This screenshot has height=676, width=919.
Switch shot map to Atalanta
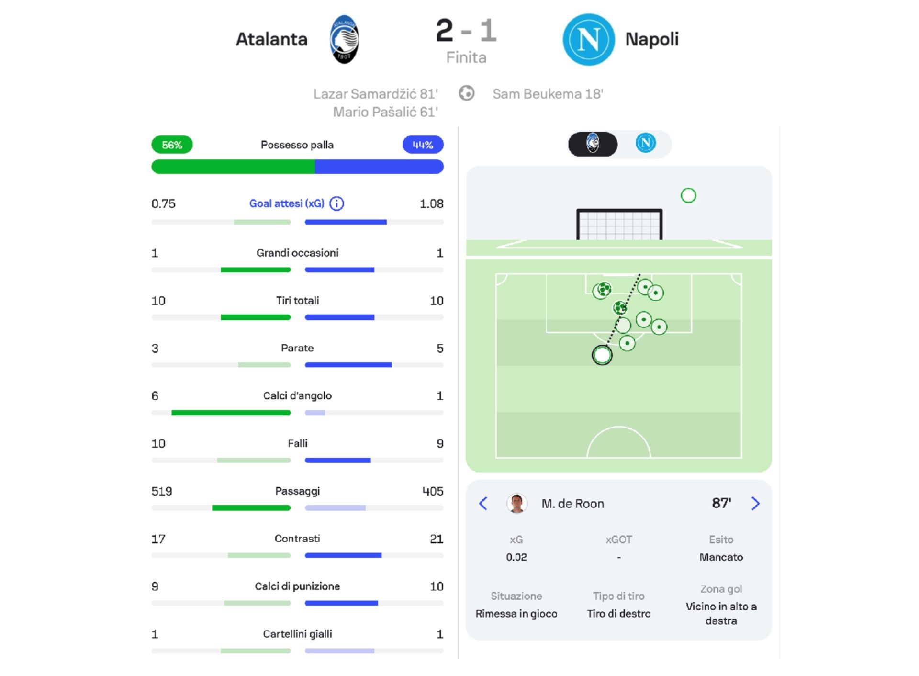pyautogui.click(x=593, y=144)
